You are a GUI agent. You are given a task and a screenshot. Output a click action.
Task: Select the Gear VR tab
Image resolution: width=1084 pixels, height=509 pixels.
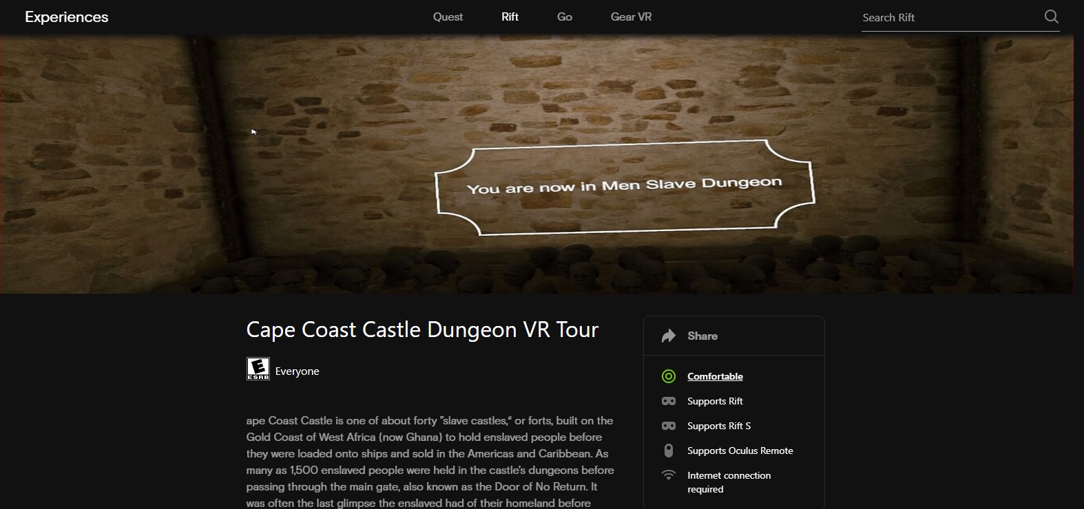tap(631, 17)
